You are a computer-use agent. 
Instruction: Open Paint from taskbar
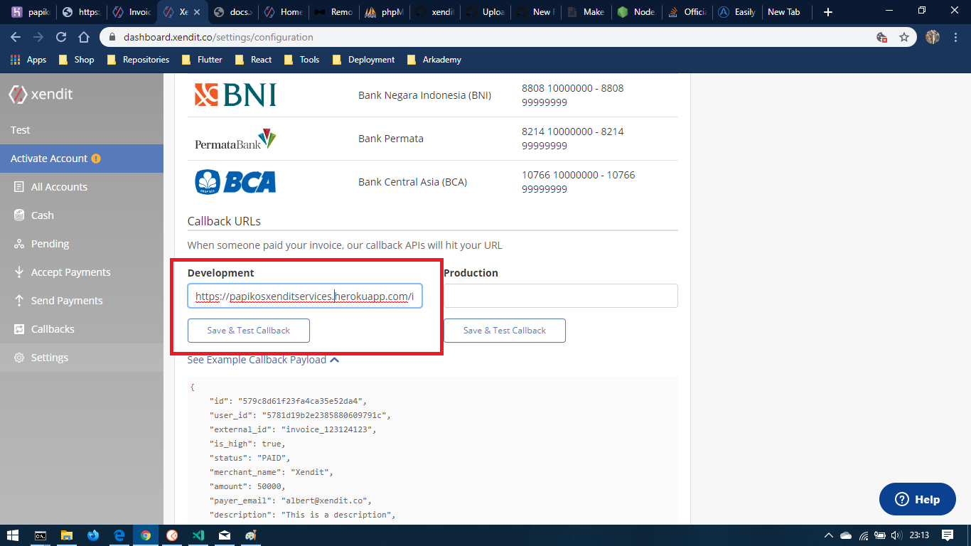pos(250,535)
